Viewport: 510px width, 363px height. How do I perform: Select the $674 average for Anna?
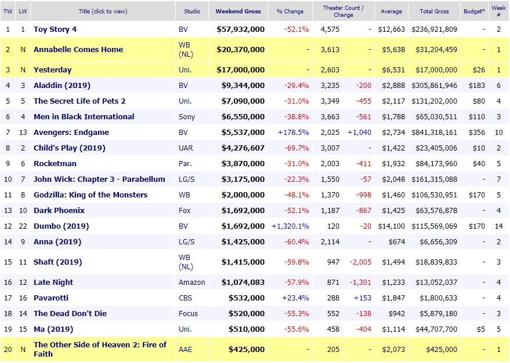397,241
